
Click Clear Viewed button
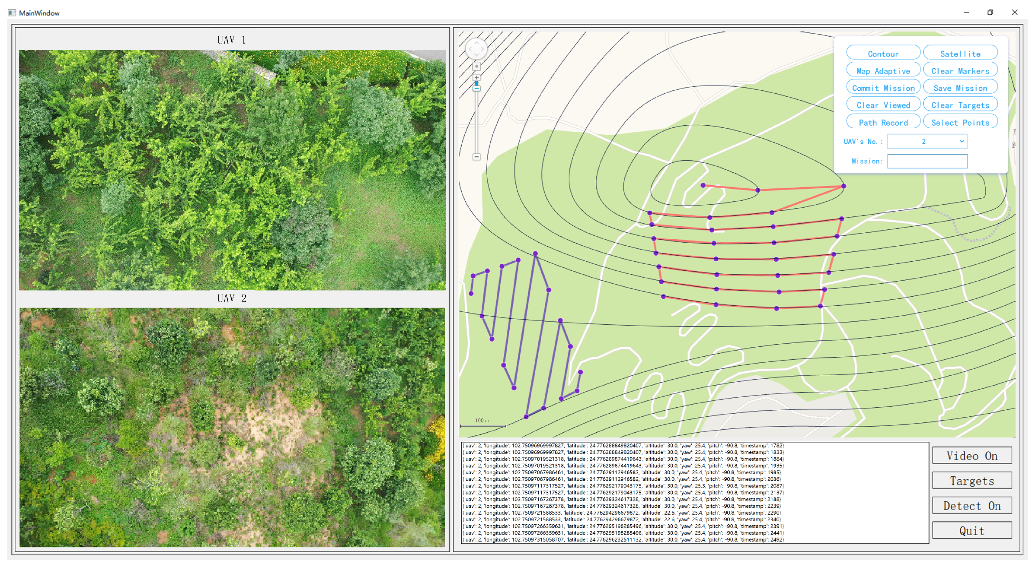pyautogui.click(x=883, y=105)
